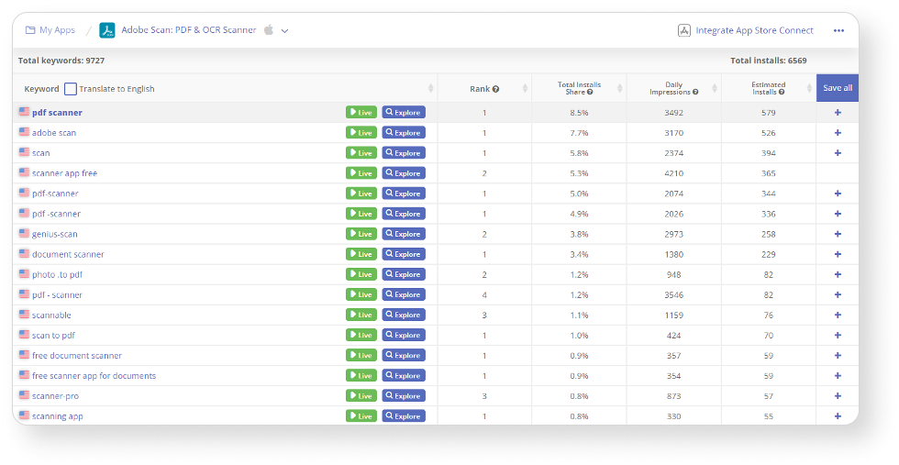Image resolution: width=899 pixels, height=465 pixels.
Task: Select installs share value 8.5%
Action: point(579,113)
